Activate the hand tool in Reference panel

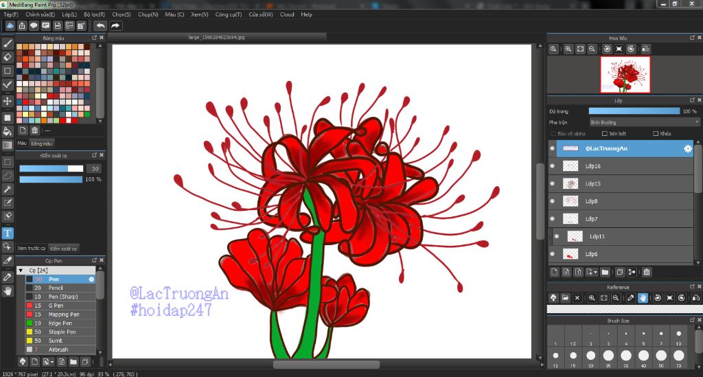tap(643, 297)
